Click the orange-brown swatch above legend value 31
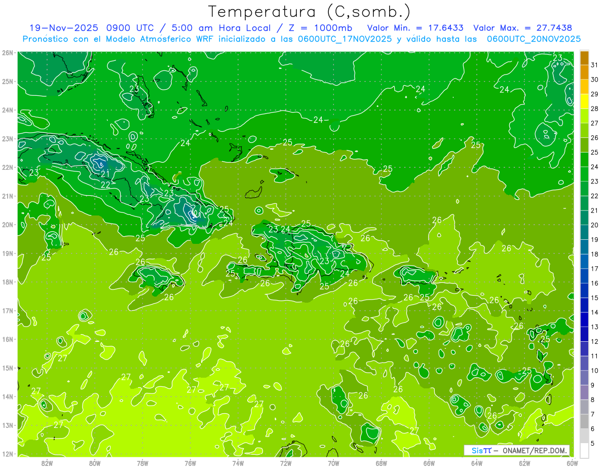 584,58
